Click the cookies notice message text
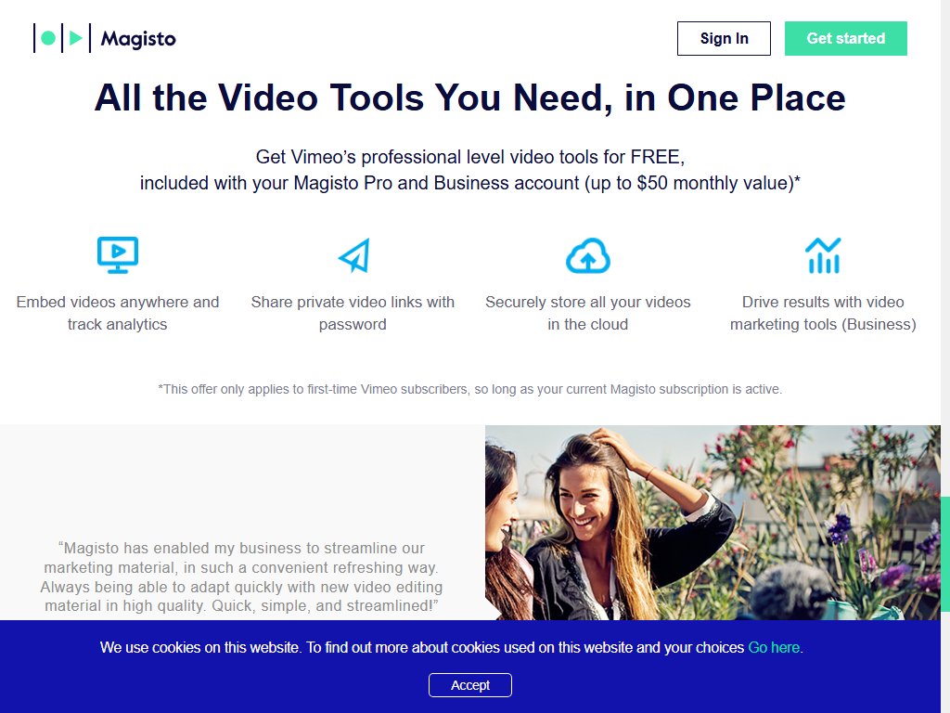Screen dimensions: 950x713 pyautogui.click(x=452, y=647)
